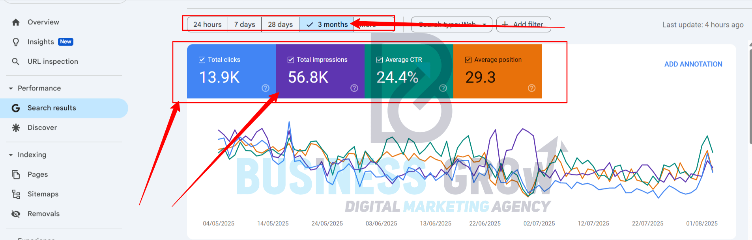Uncheck the Total clicks metric
Viewport: 752px width, 240px height.
pos(202,60)
